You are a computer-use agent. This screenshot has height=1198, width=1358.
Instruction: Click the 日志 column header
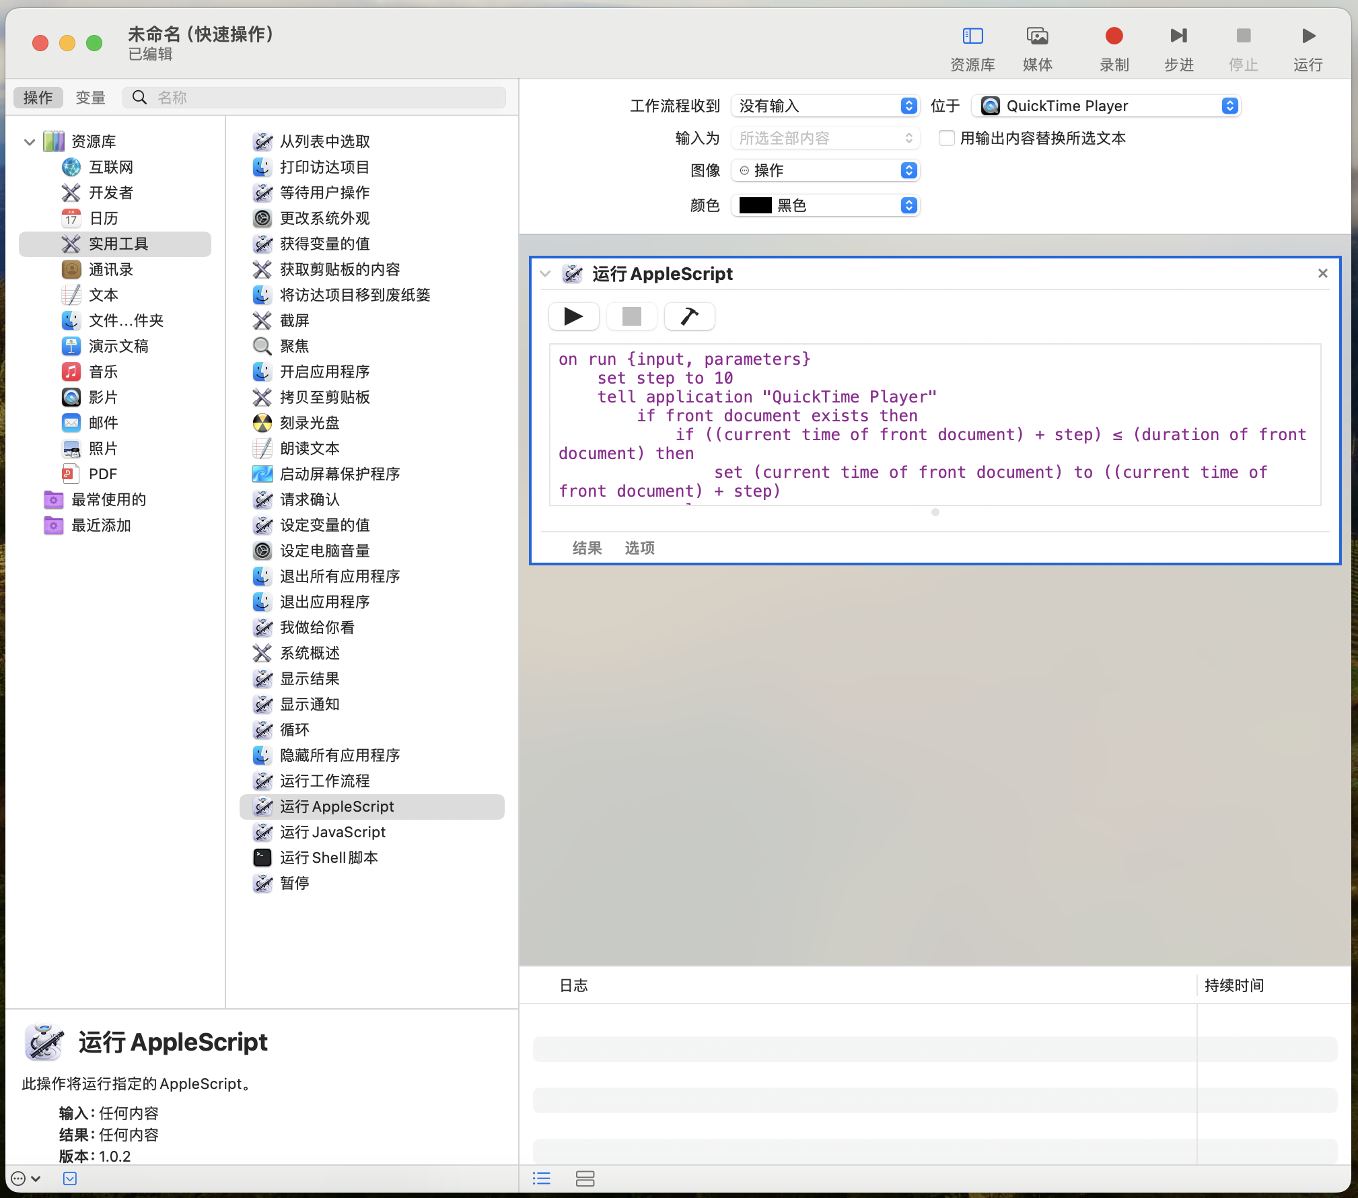click(573, 985)
